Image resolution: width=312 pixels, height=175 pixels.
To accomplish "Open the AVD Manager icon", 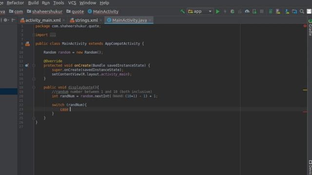I will [x=278, y=12].
